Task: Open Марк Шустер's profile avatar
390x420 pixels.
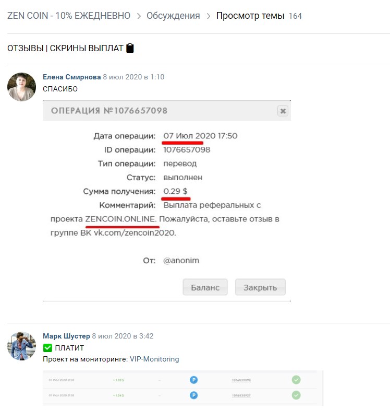Action: (x=22, y=346)
